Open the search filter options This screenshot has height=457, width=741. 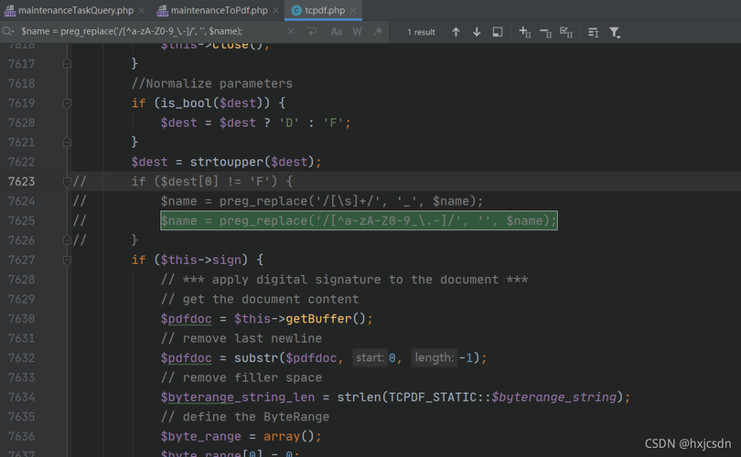615,32
